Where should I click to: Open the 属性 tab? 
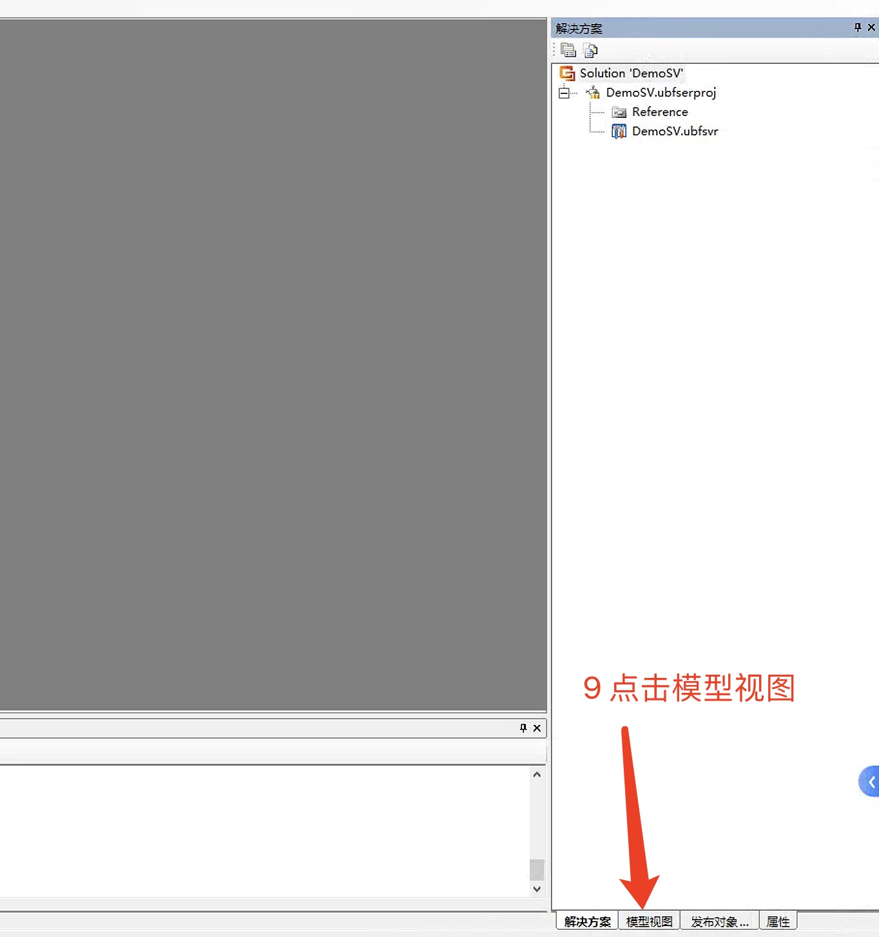pyautogui.click(x=778, y=922)
